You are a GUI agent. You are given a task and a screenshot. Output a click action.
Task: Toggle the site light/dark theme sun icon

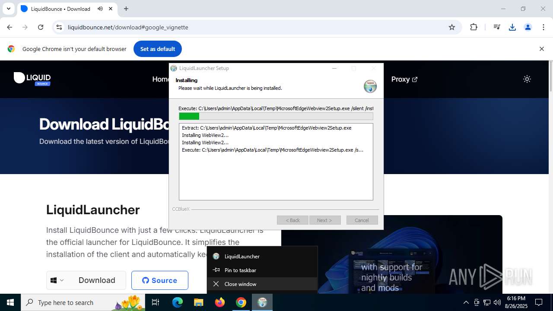point(527,79)
